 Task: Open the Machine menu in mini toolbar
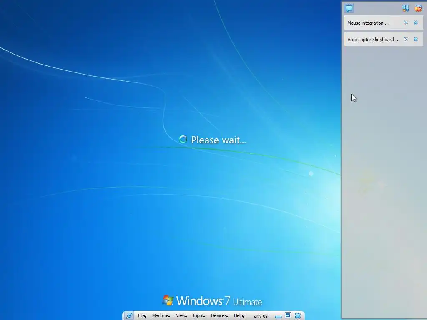161,316
